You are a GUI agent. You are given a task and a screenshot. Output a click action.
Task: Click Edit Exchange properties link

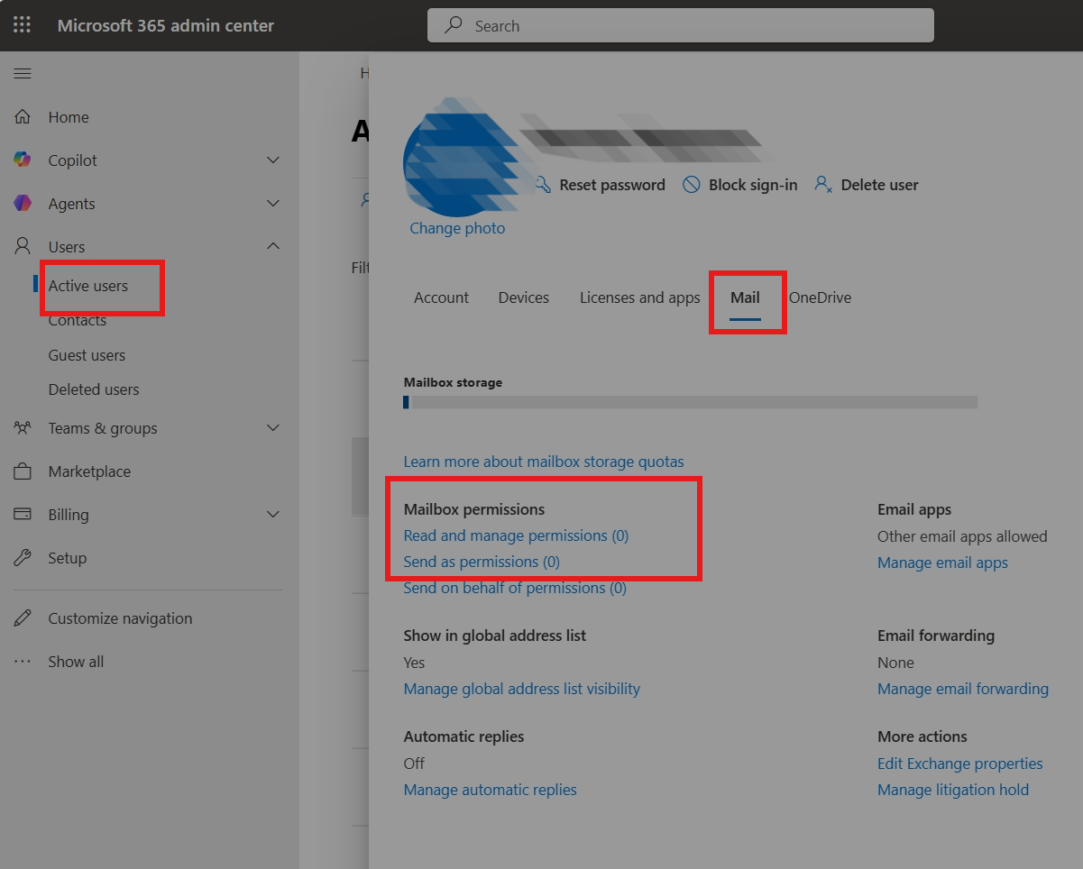click(960, 764)
